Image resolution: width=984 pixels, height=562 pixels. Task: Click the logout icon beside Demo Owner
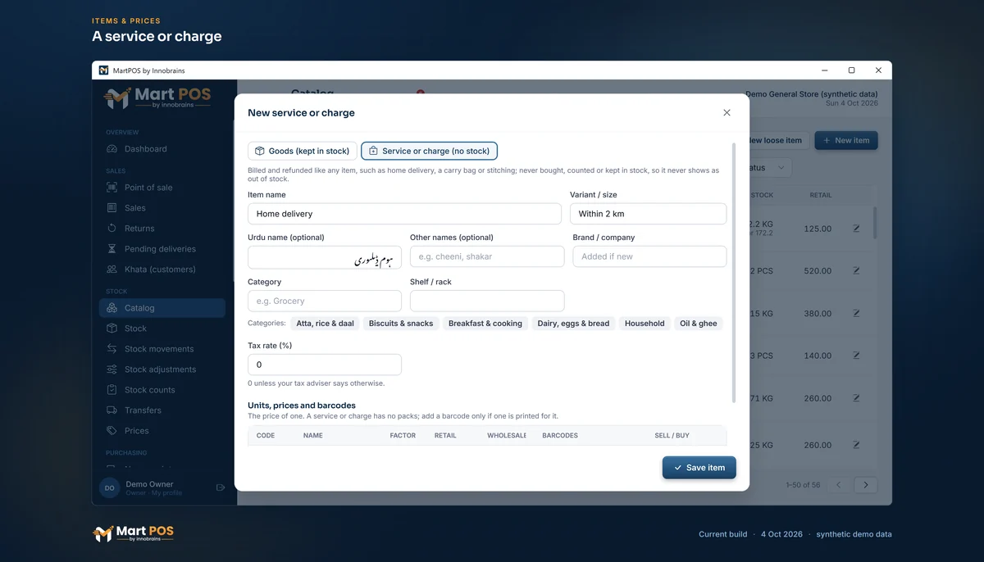tap(221, 487)
